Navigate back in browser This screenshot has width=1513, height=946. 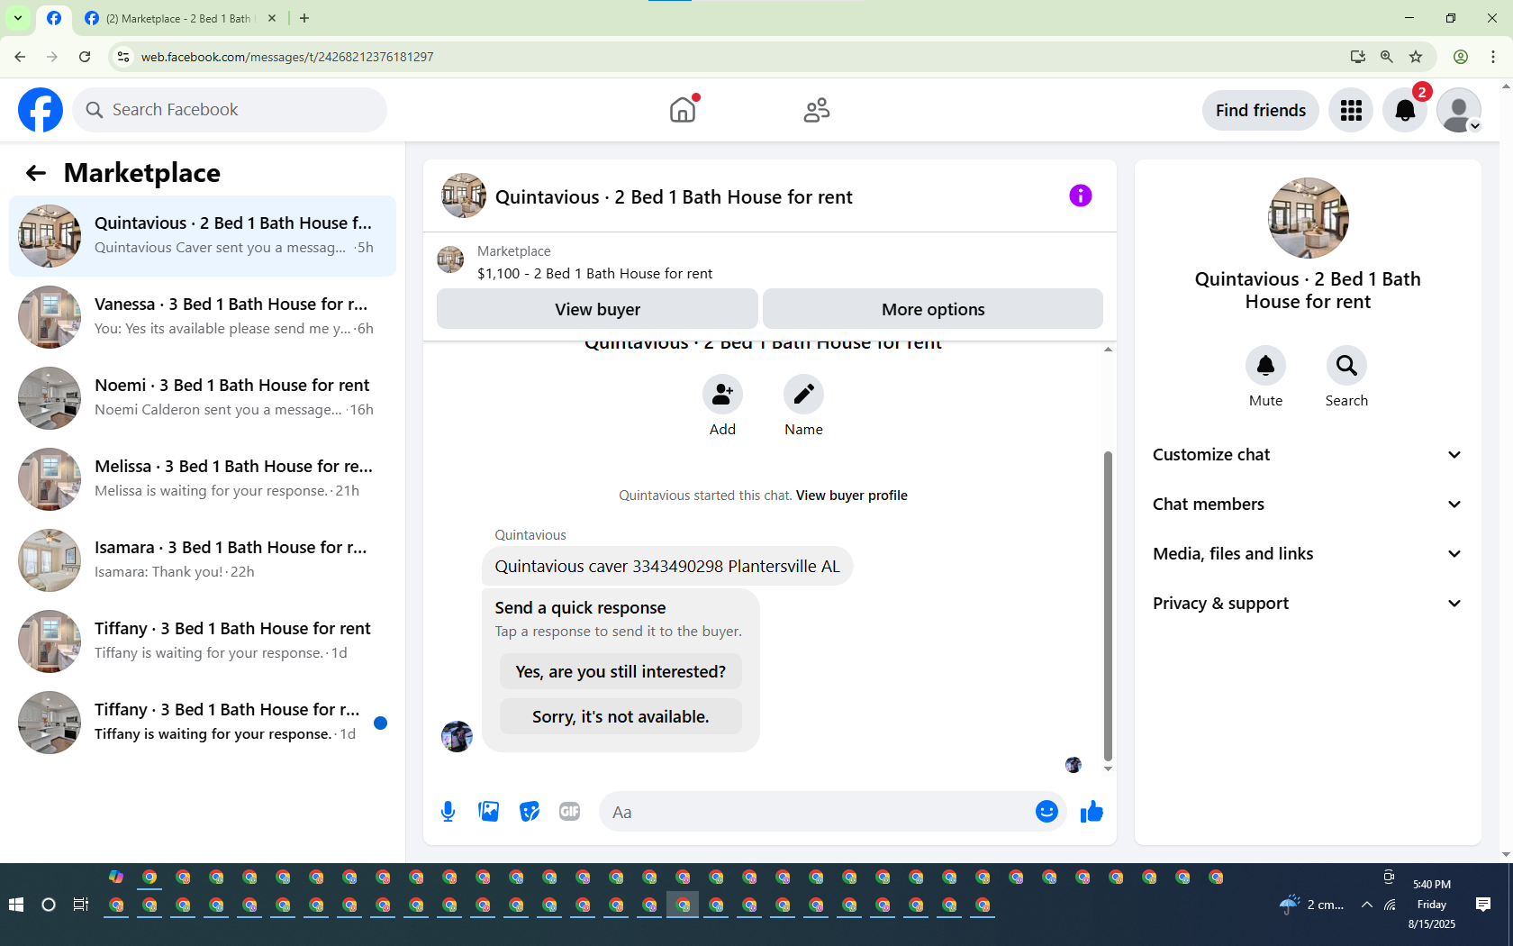pyautogui.click(x=20, y=57)
